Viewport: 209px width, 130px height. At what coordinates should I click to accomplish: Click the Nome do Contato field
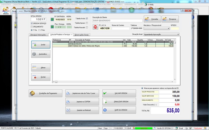tap(121, 28)
